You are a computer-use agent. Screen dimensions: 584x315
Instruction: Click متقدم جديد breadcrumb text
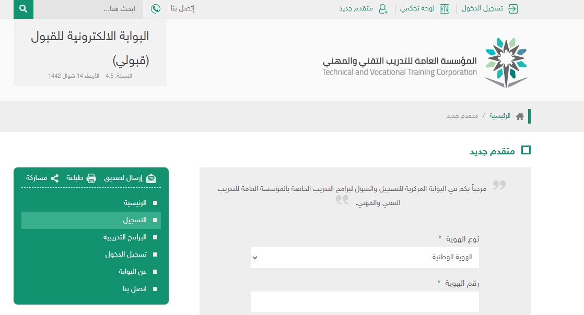pos(462,116)
